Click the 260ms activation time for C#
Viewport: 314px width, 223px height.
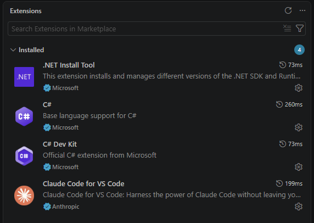294,104
